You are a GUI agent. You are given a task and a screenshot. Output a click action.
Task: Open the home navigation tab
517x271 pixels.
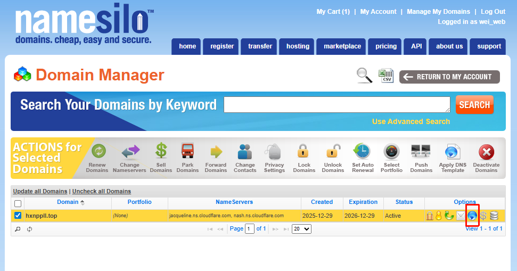pyautogui.click(x=186, y=46)
